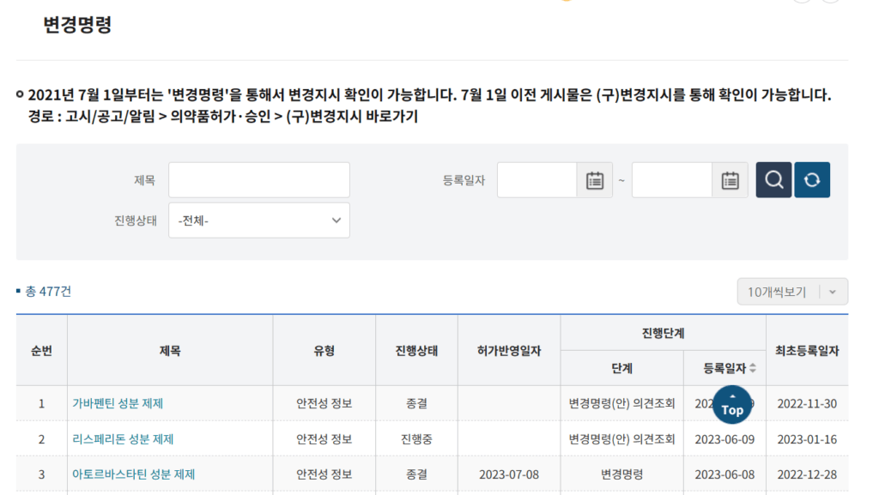Click the 등록일자 end date input

pyautogui.click(x=672, y=180)
